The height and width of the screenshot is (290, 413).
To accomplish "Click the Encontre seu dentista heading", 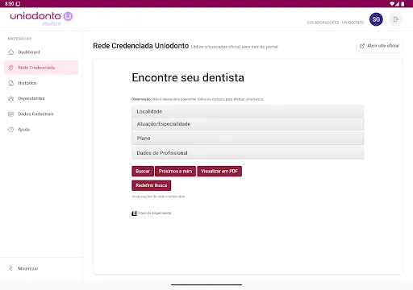I will click(x=188, y=77).
